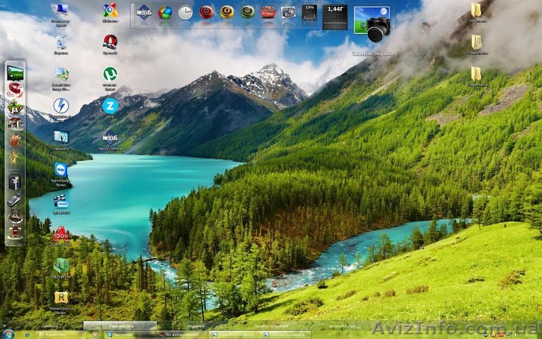Launch the uTorrent desktop shortcut
This screenshot has width=542, height=339.
[110, 74]
